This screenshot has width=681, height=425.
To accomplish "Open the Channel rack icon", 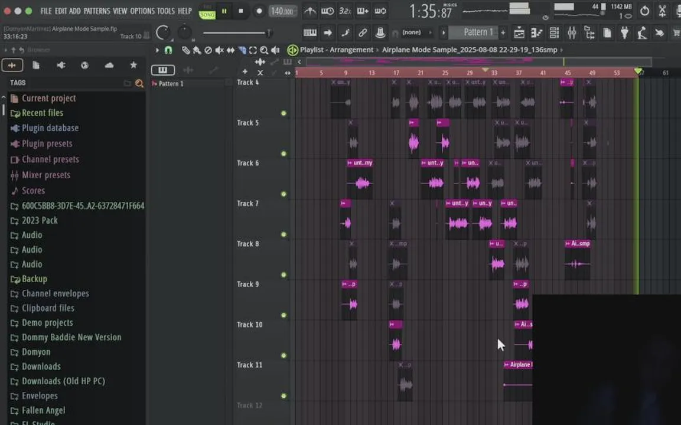I will pyautogui.click(x=554, y=32).
